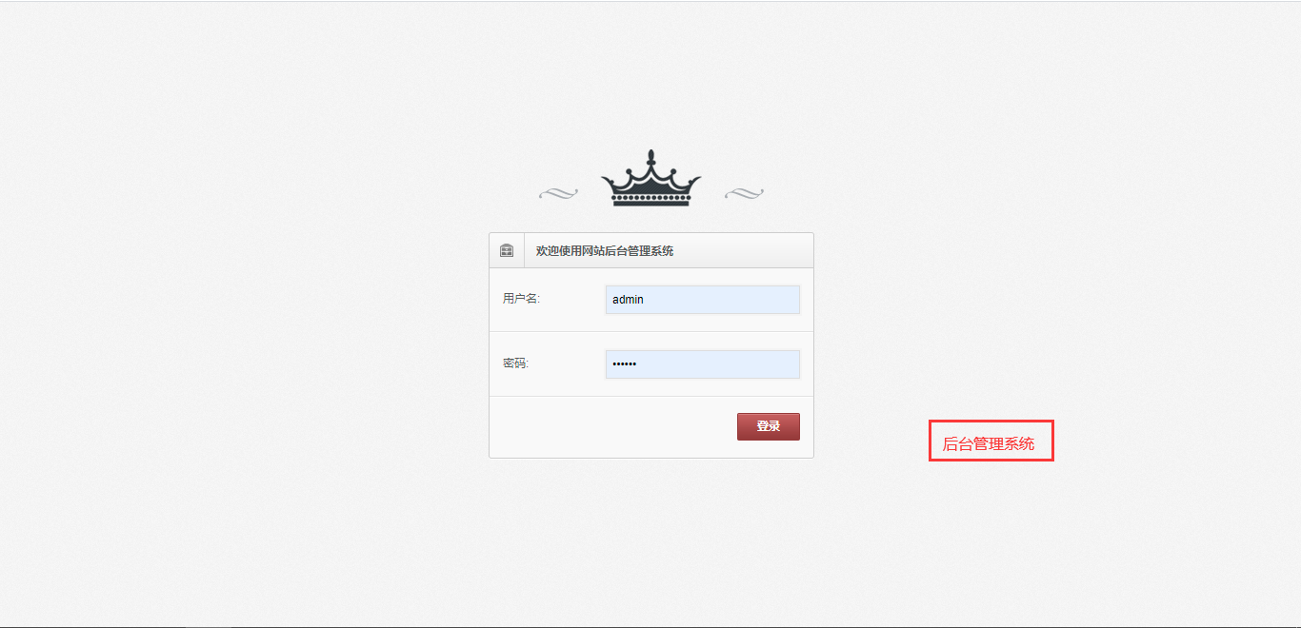This screenshot has height=628, width=1301.
Task: Click the red 登录 login button
Action: click(769, 426)
